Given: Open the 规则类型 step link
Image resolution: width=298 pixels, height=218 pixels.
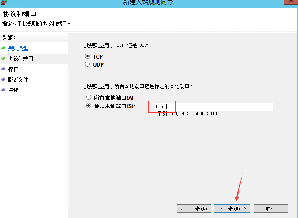Looking at the screenshot, I should [x=18, y=48].
